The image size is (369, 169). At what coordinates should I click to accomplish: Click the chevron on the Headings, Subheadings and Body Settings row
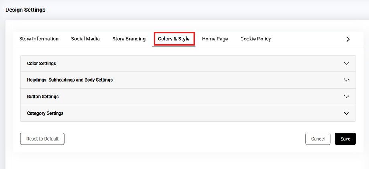(x=347, y=80)
